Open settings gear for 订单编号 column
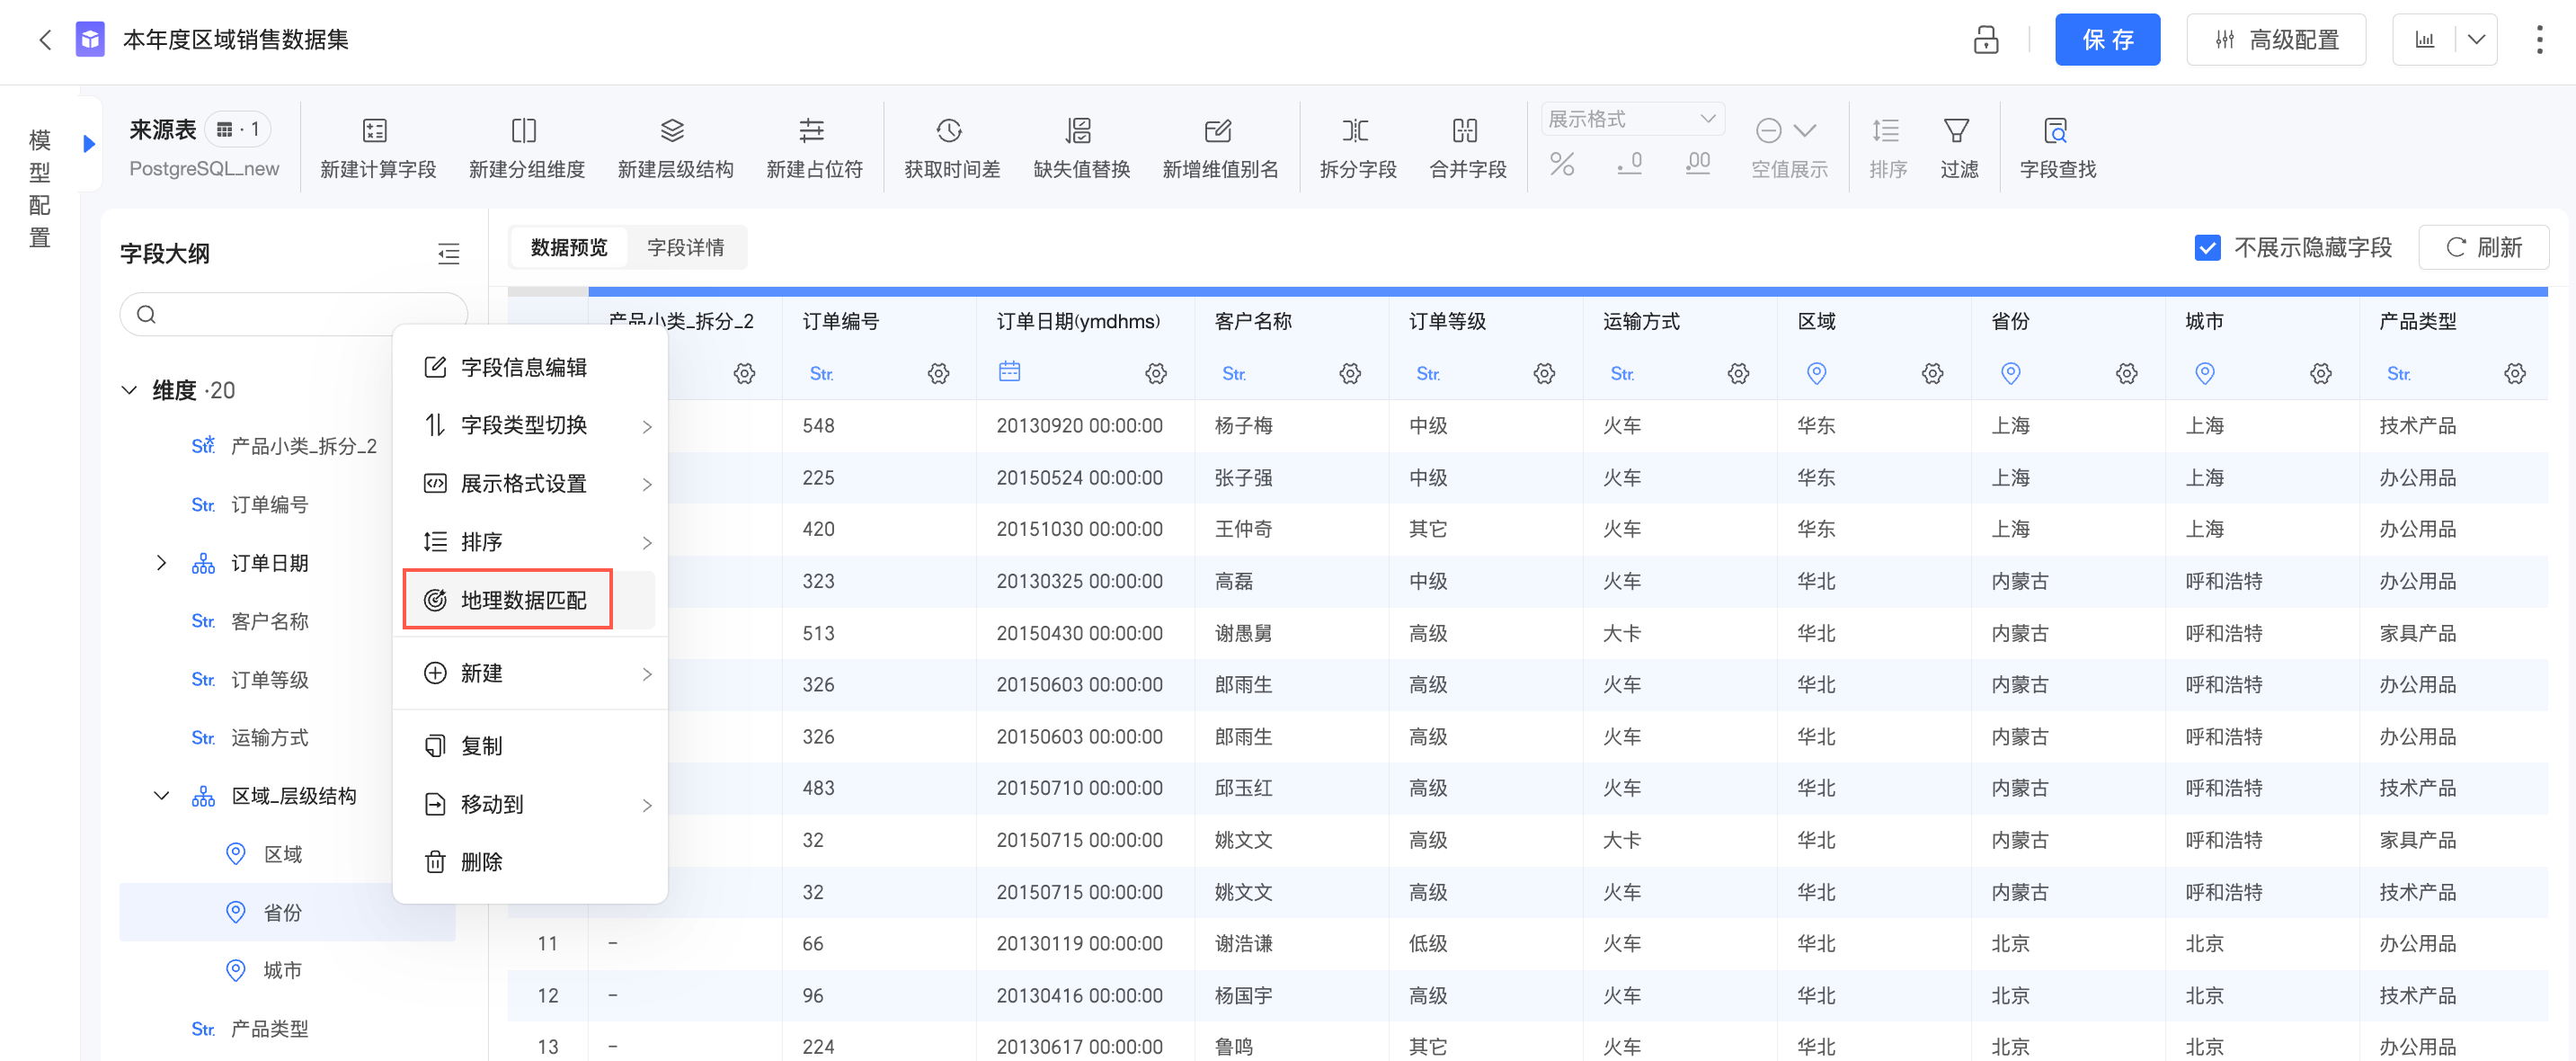The image size is (2576, 1061). coord(937,373)
